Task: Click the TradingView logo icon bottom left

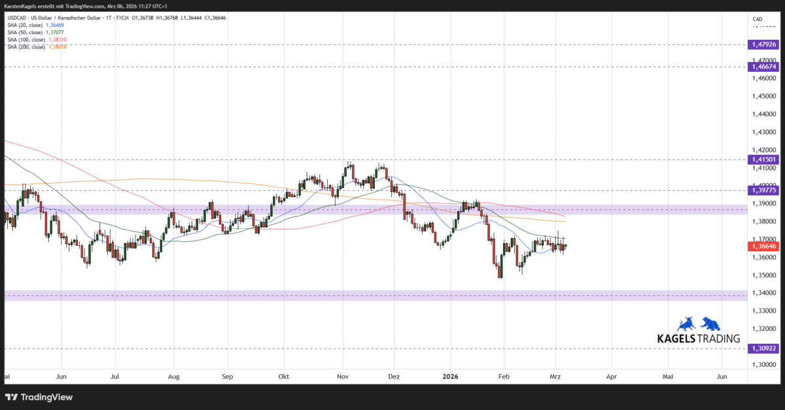Action: pyautogui.click(x=11, y=397)
